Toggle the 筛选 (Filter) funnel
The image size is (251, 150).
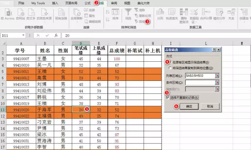pyautogui.click(x=128, y=14)
